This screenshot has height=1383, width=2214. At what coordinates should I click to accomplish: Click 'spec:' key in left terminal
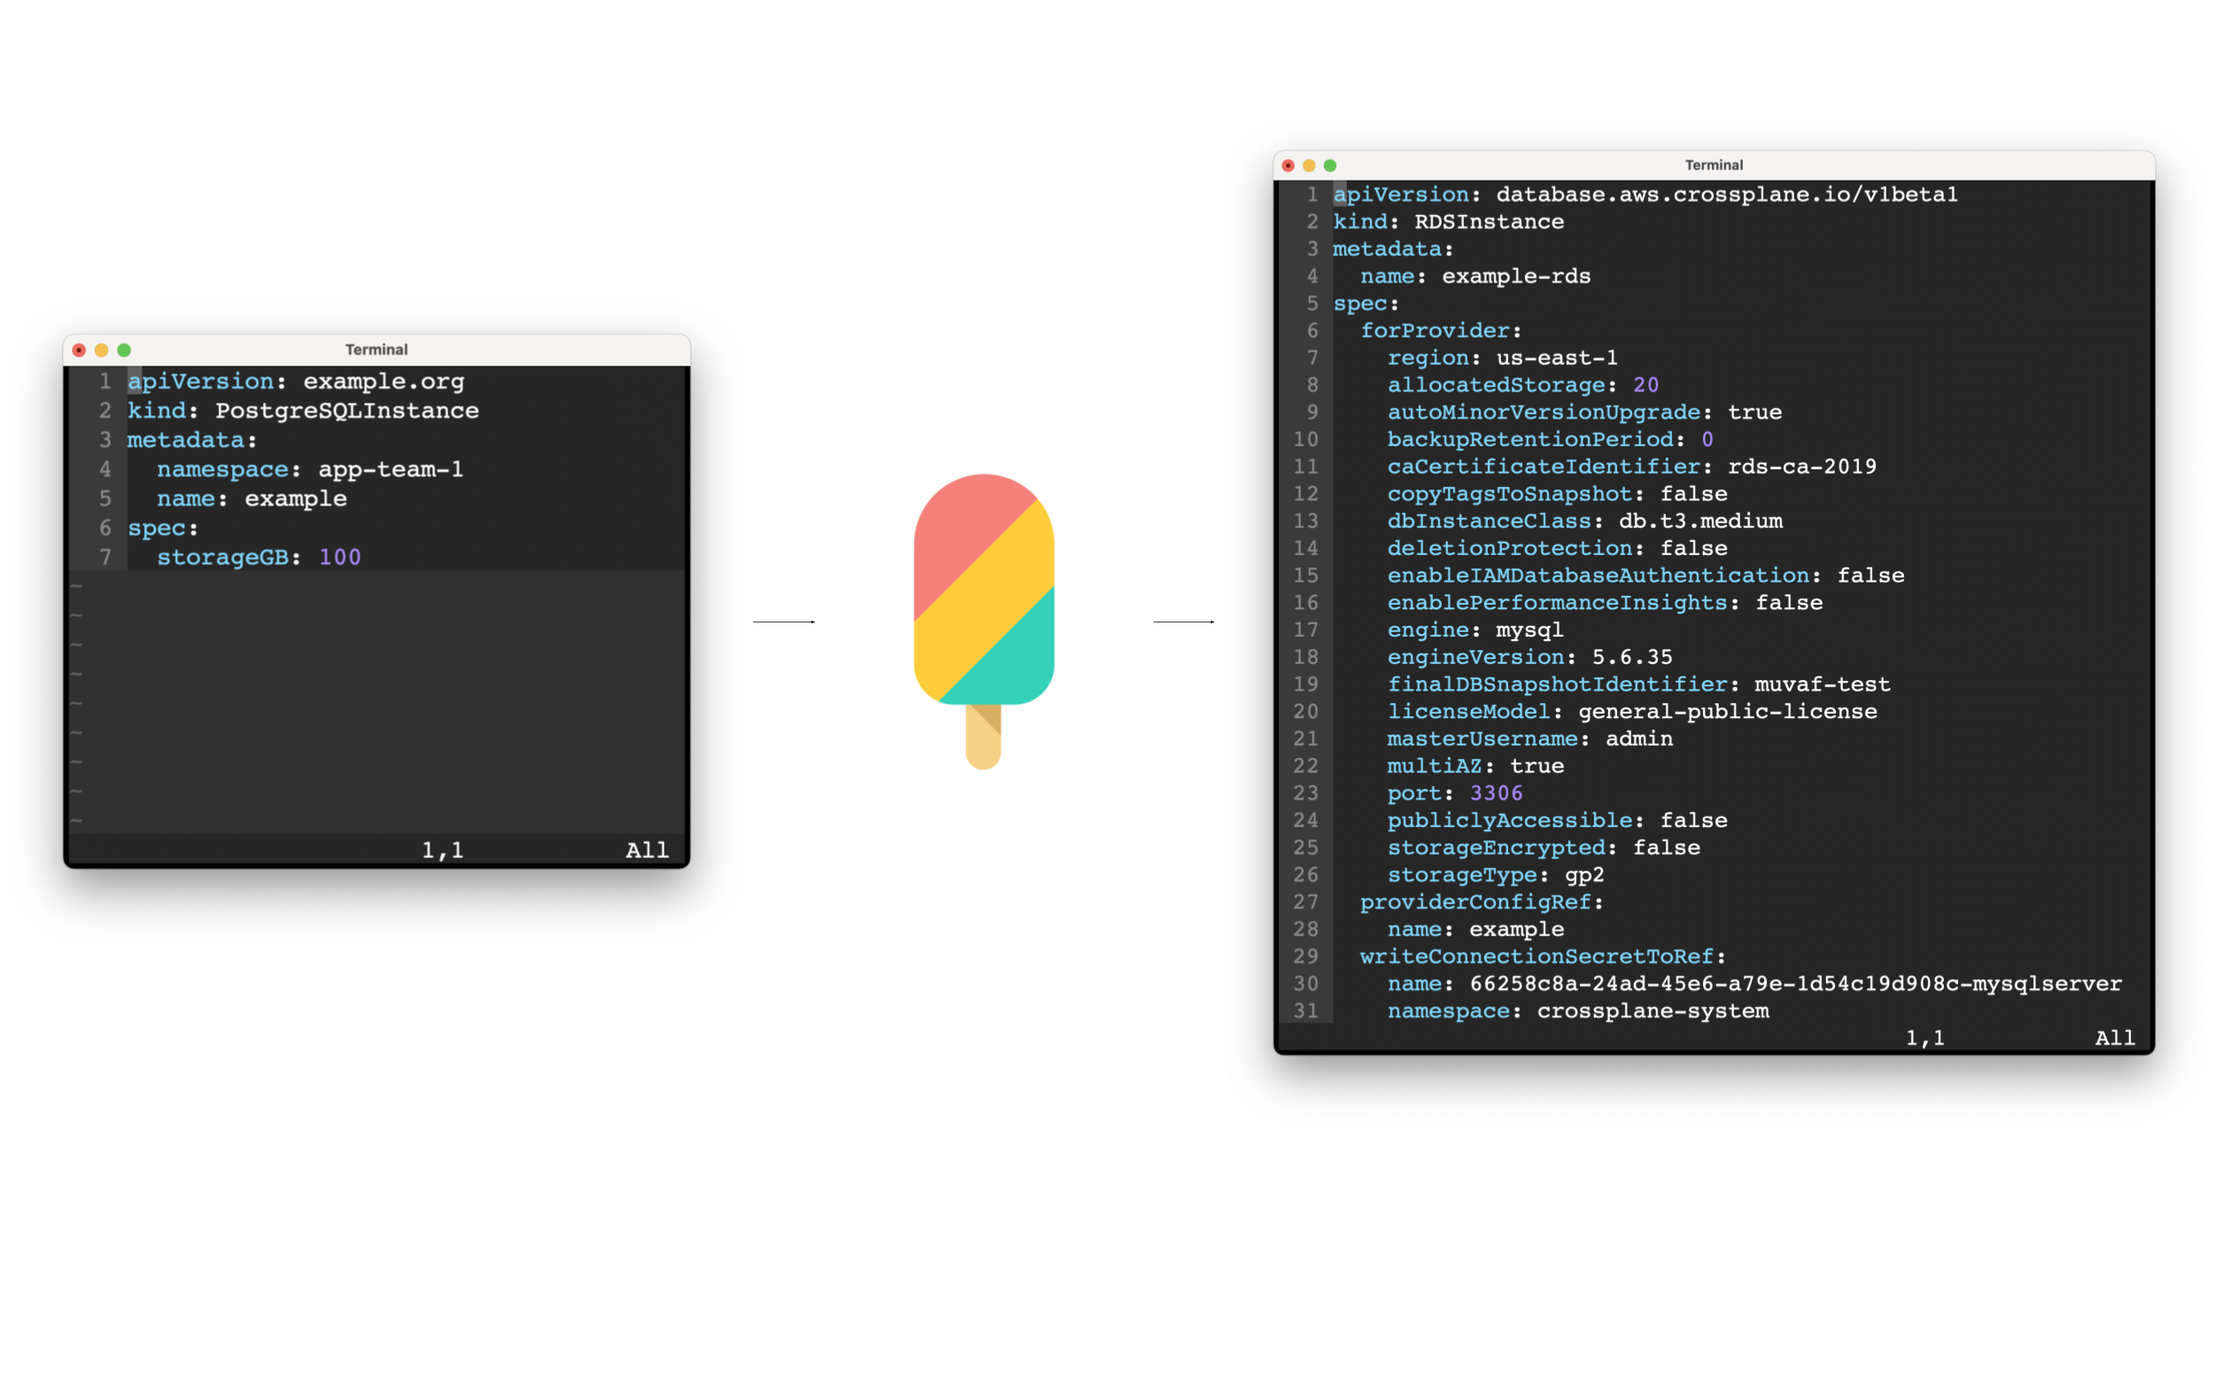tap(163, 528)
